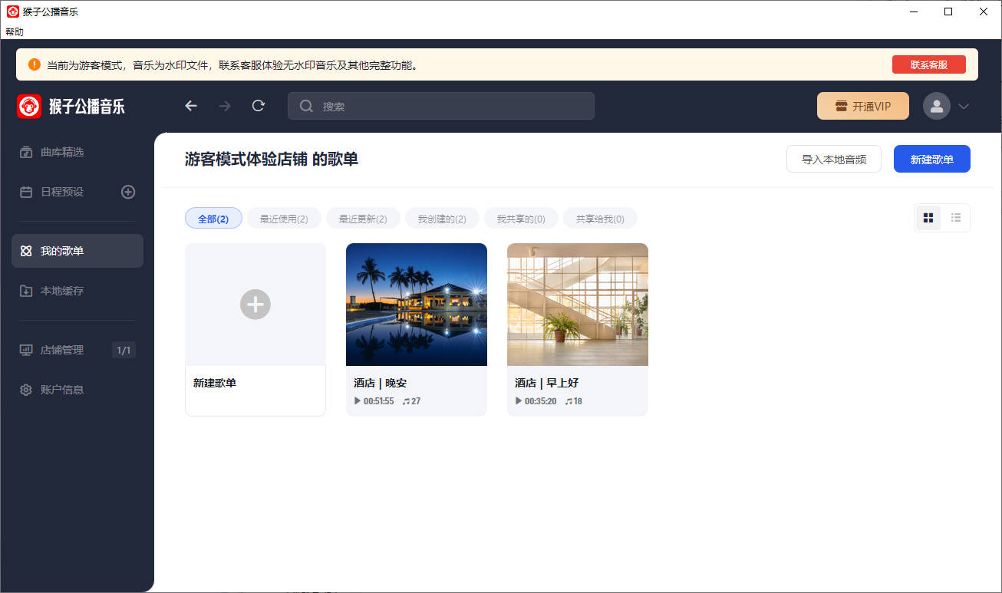Select the 全部(2) filter tab

pos(213,219)
